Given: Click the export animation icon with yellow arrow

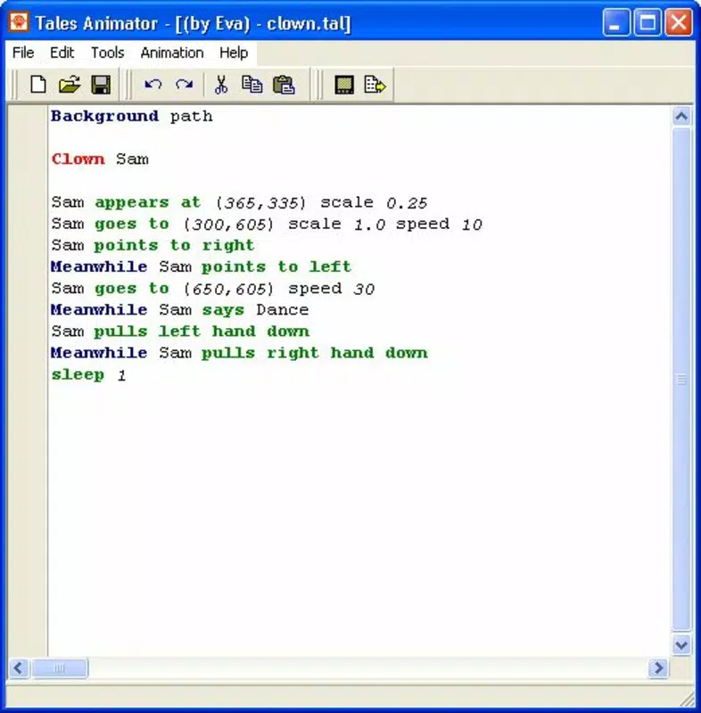Looking at the screenshot, I should tap(375, 85).
